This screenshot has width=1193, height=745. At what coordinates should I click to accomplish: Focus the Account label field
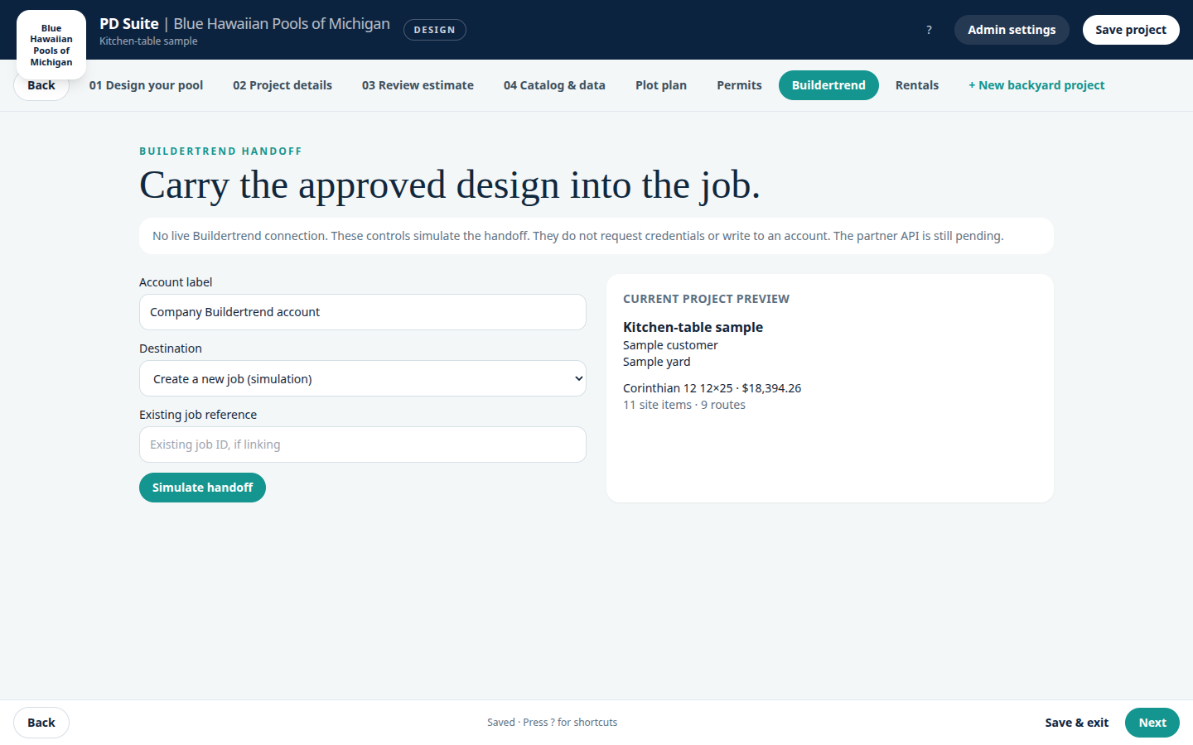[x=363, y=312]
